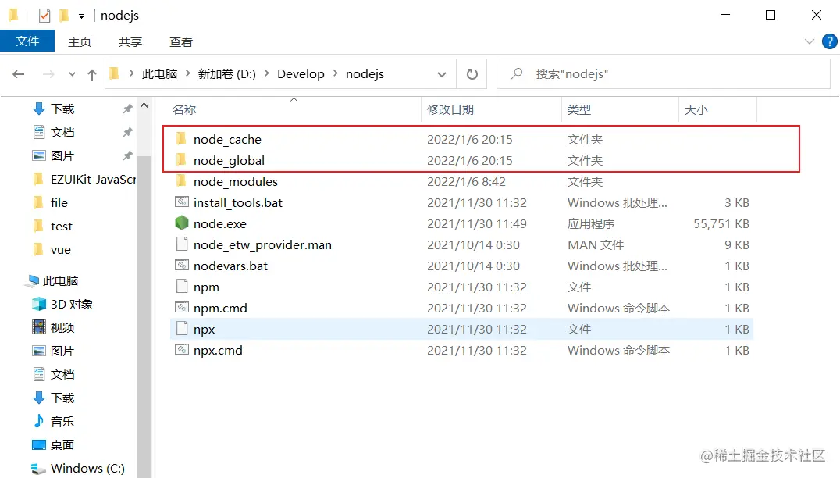
Task: Click the Help question mark icon
Action: tap(830, 41)
